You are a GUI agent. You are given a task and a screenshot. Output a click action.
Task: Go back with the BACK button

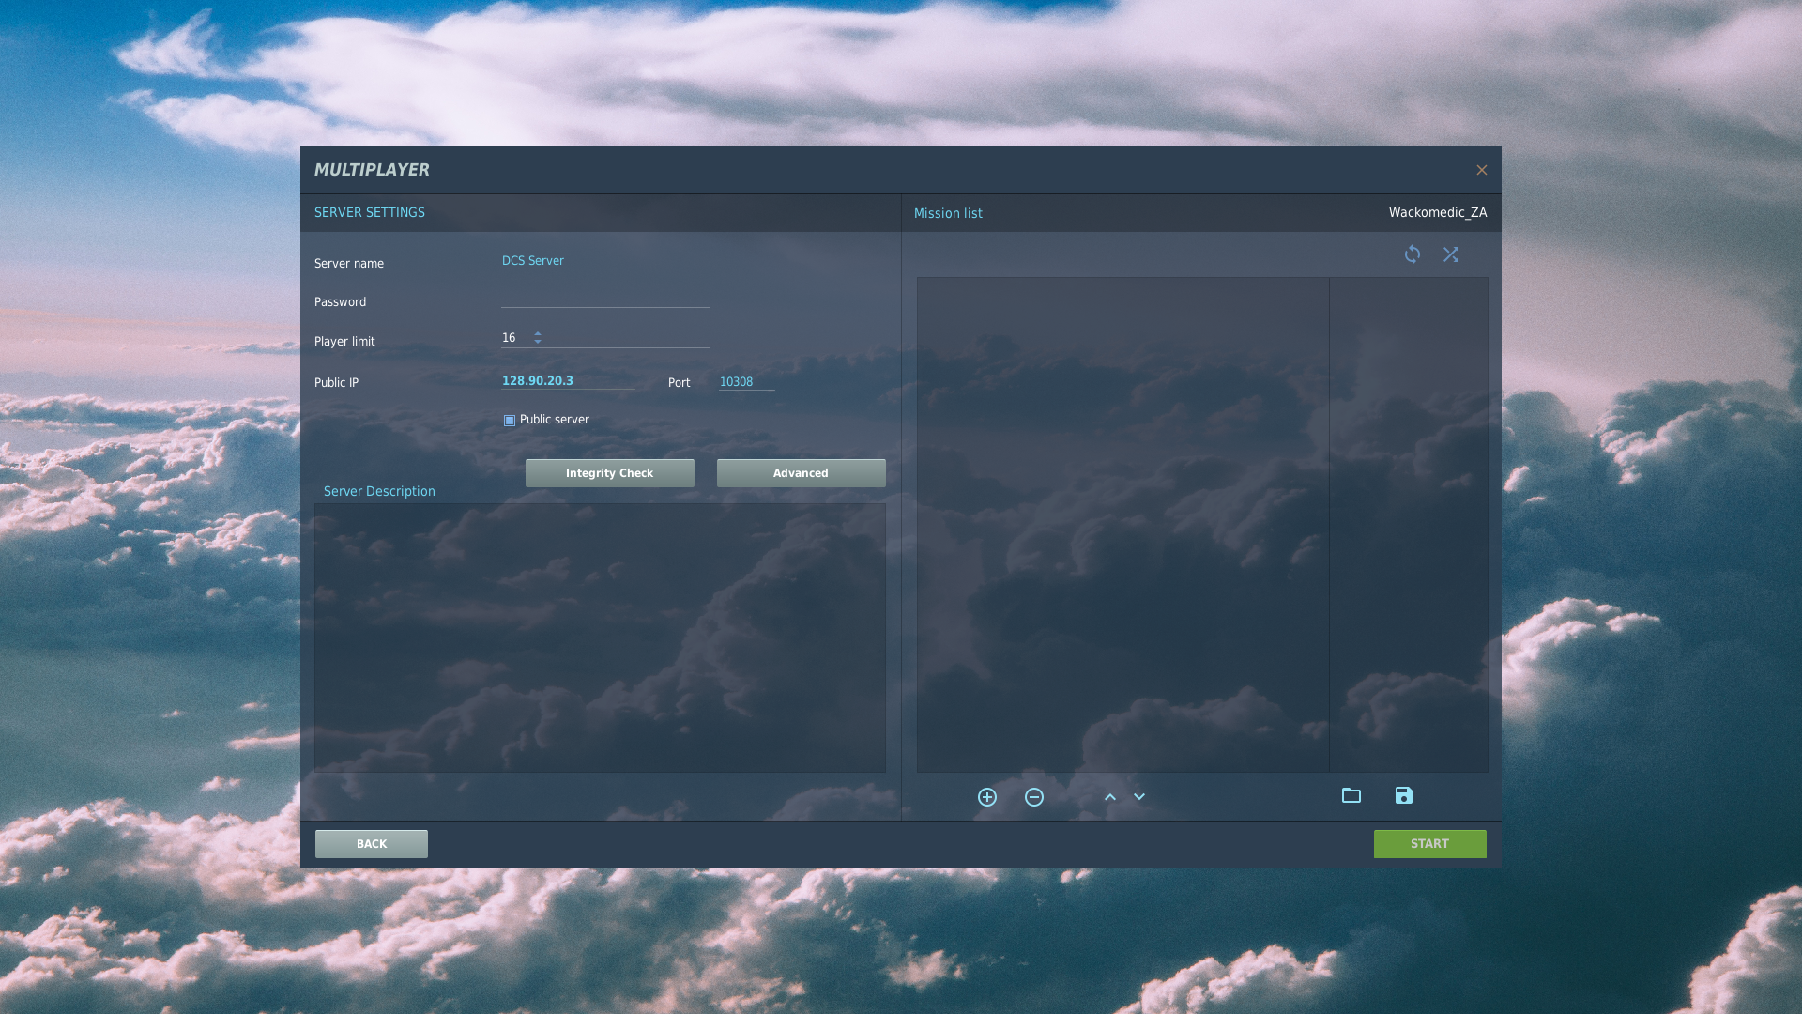click(x=372, y=844)
